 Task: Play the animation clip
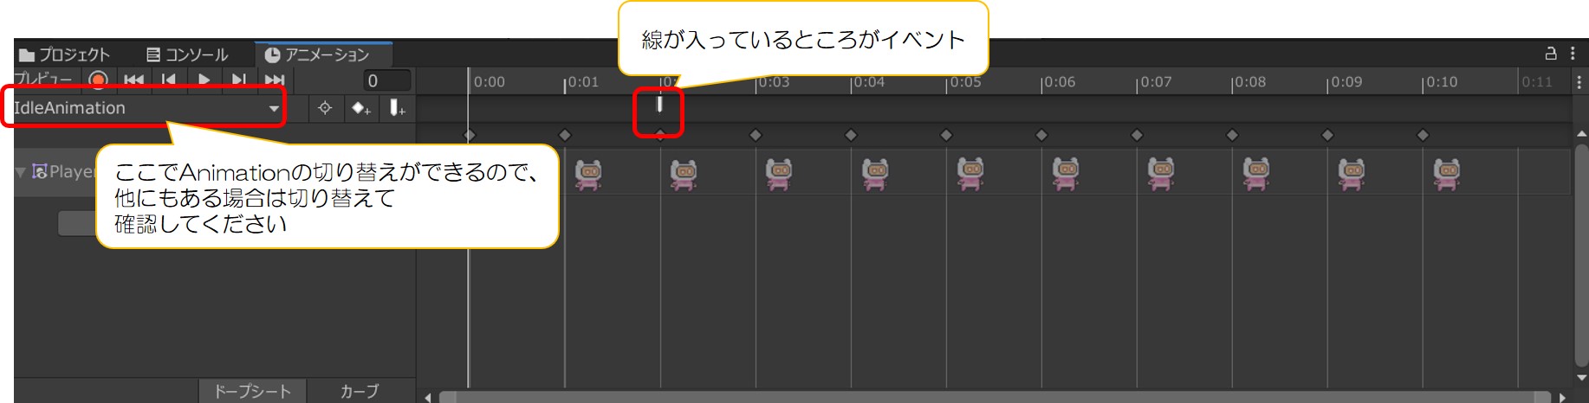[x=204, y=80]
